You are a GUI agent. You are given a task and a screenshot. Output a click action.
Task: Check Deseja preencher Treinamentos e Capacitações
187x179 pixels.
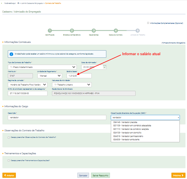(9, 160)
